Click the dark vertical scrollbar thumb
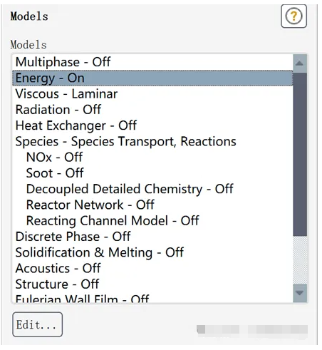The height and width of the screenshot is (350, 322). 300,155
